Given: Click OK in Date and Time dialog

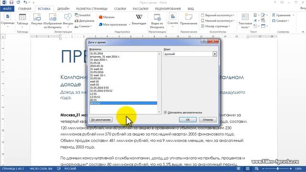Looking at the screenshot, I should [188, 120].
